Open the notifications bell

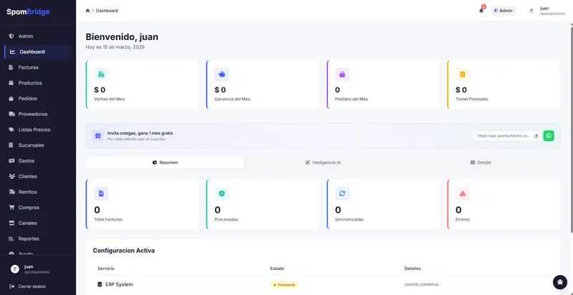(x=481, y=11)
